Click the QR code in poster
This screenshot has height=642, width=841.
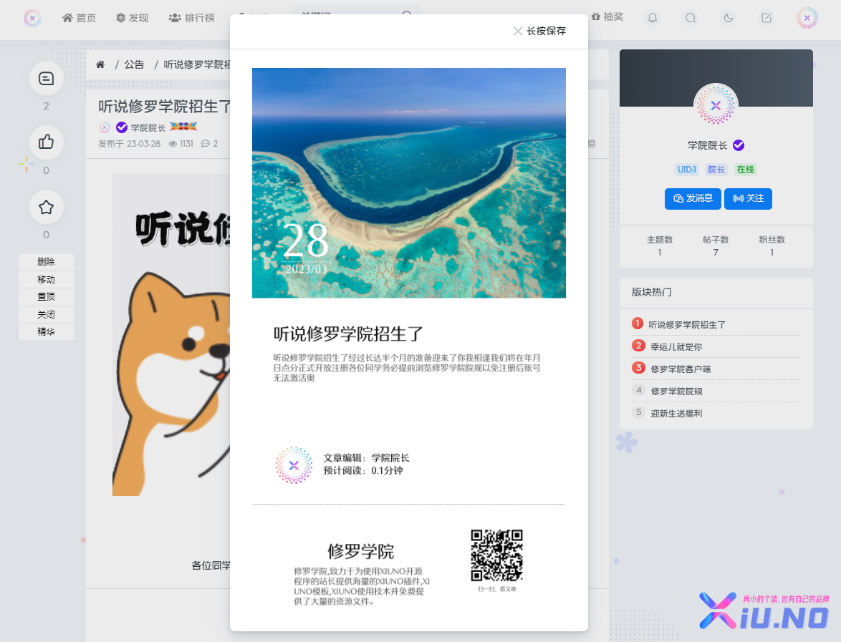pos(496,555)
